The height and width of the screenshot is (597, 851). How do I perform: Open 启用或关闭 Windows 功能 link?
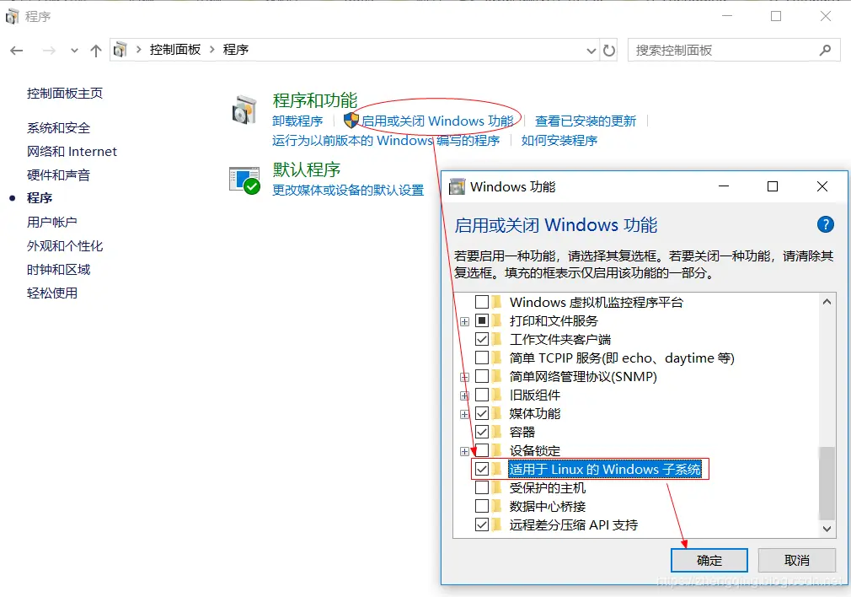click(x=437, y=121)
